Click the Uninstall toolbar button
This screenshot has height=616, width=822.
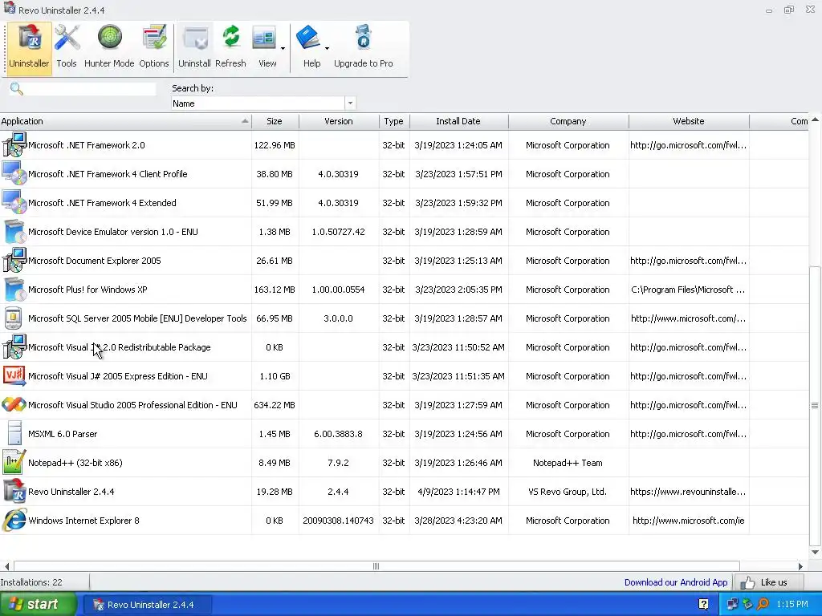click(x=194, y=48)
